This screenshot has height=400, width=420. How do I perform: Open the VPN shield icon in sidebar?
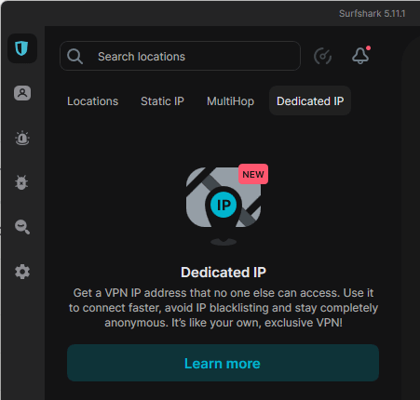(22, 48)
